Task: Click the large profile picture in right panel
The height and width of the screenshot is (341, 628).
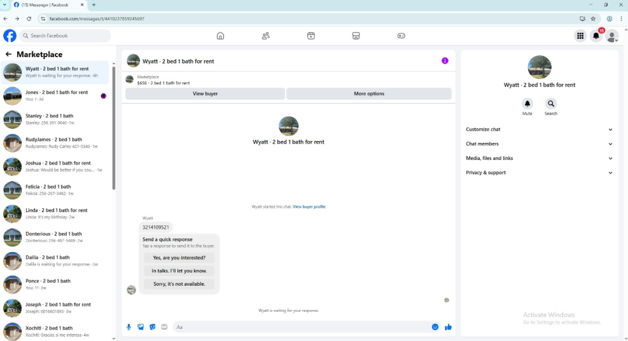Action: pos(539,67)
